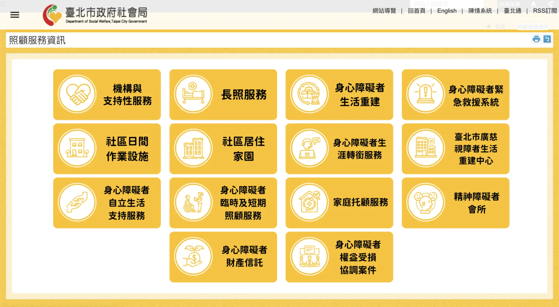Open the 網站導覽 sitemap link

point(384,11)
